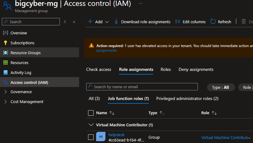The image size is (253, 143).
Task: Tick the helpdesk group row checkbox
Action: [91, 137]
